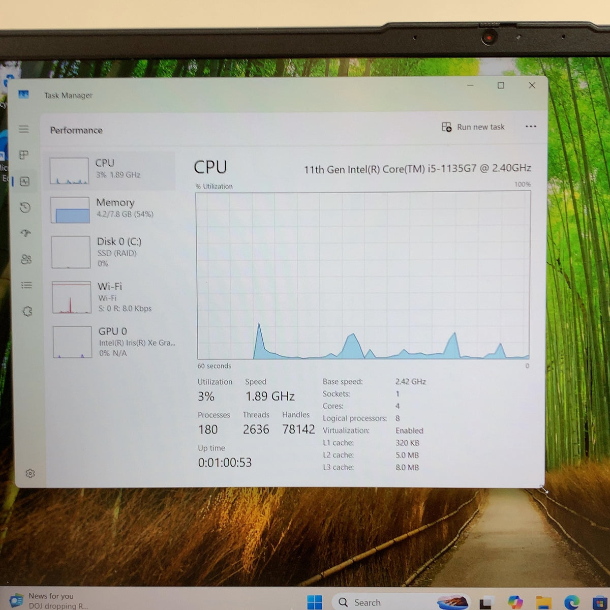Open the Services page icon
This screenshot has width=610, height=610.
(27, 311)
